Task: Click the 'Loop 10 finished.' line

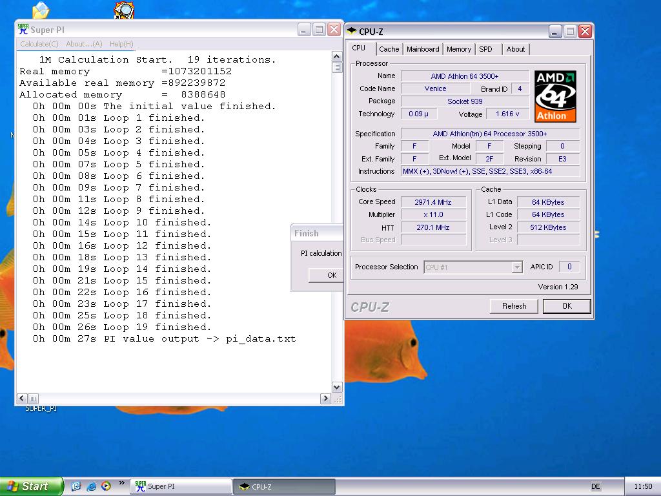Action: (122, 222)
